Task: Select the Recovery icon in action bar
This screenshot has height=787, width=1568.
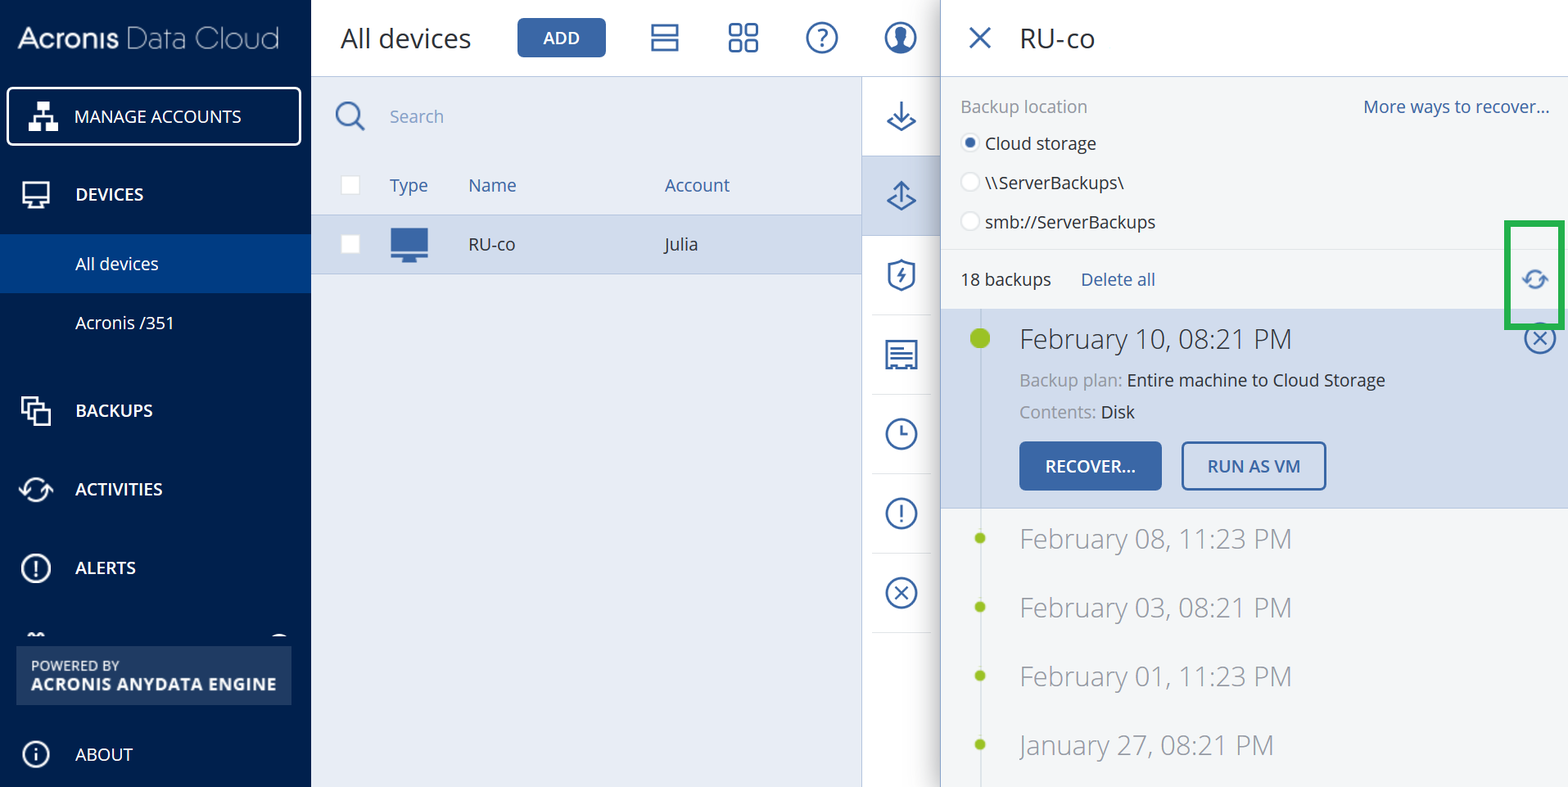Action: click(901, 196)
